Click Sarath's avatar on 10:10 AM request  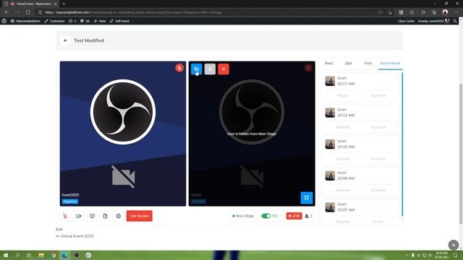pyautogui.click(x=330, y=144)
